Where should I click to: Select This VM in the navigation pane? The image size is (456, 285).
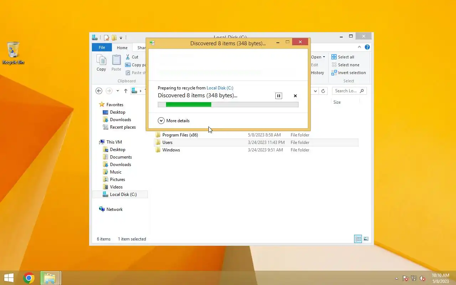pos(114,142)
